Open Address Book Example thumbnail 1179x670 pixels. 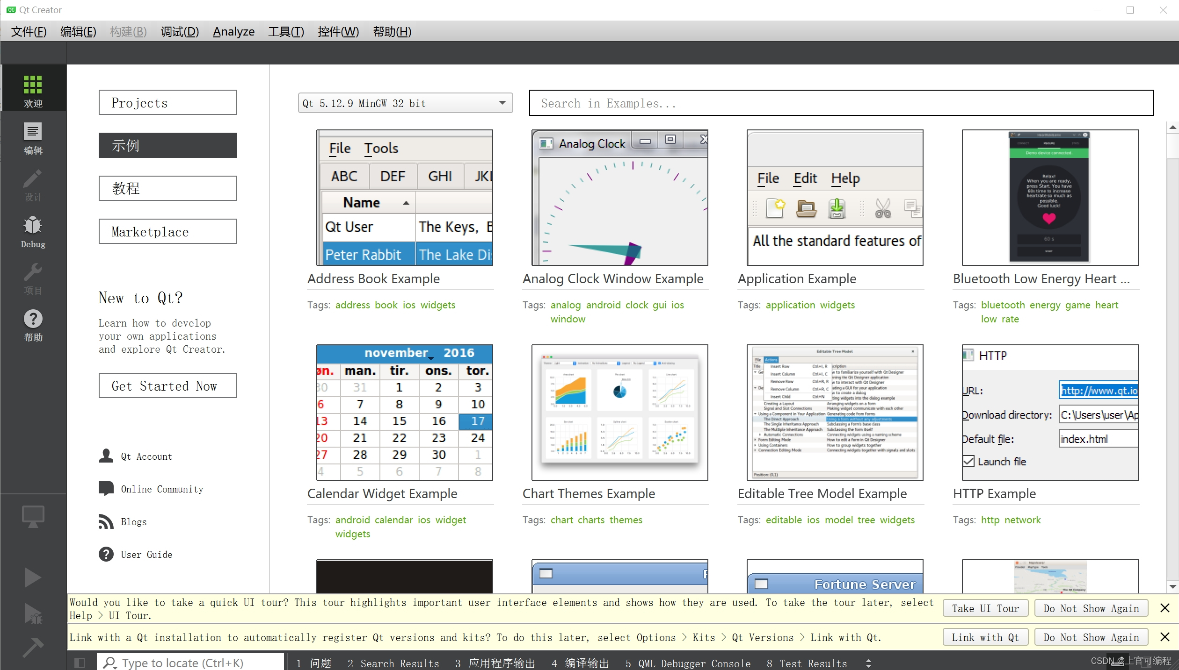tap(405, 198)
